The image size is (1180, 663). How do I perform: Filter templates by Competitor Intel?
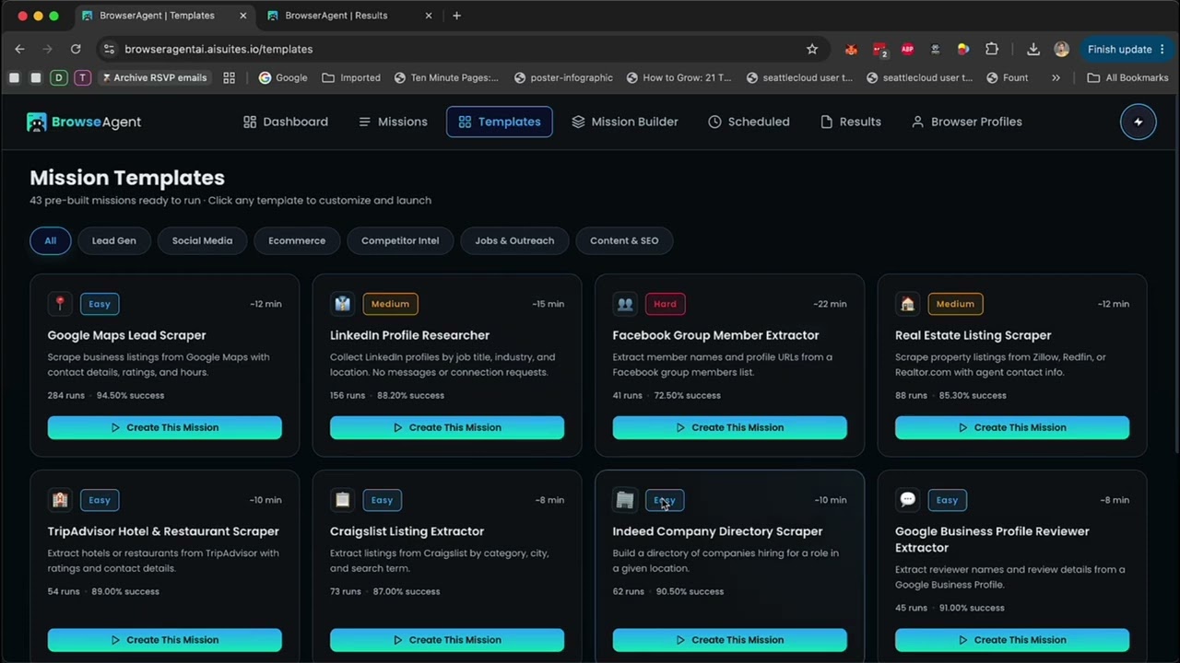coord(400,240)
